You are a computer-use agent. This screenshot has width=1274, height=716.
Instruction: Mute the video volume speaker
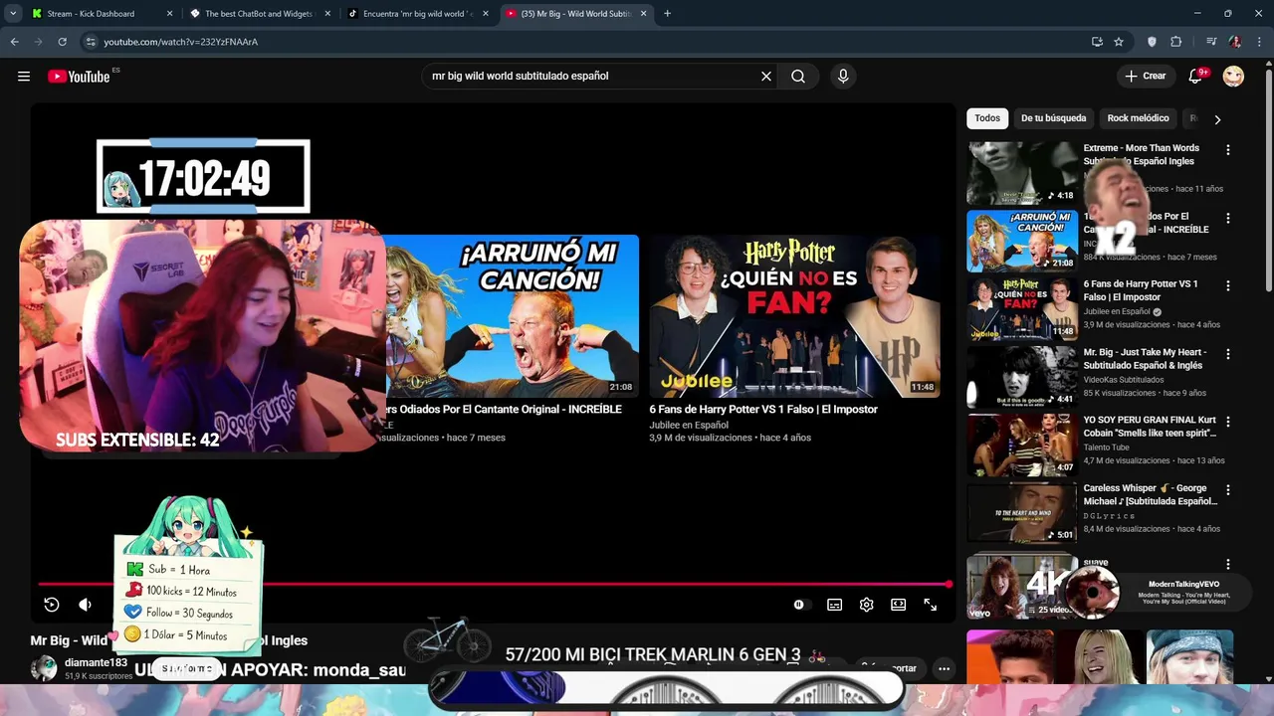point(86,605)
